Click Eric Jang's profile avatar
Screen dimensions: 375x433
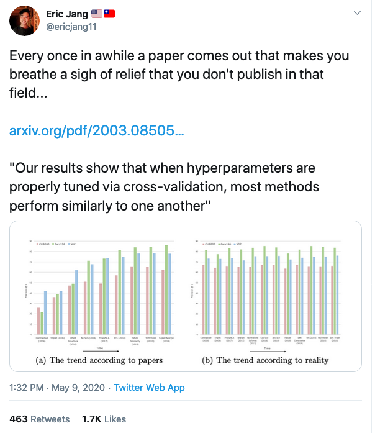[26, 20]
